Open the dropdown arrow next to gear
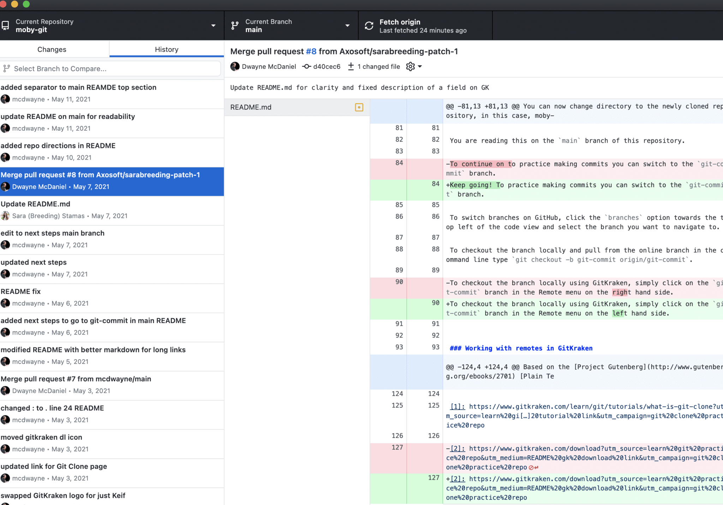Viewport: 723px width, 505px height. [x=420, y=66]
